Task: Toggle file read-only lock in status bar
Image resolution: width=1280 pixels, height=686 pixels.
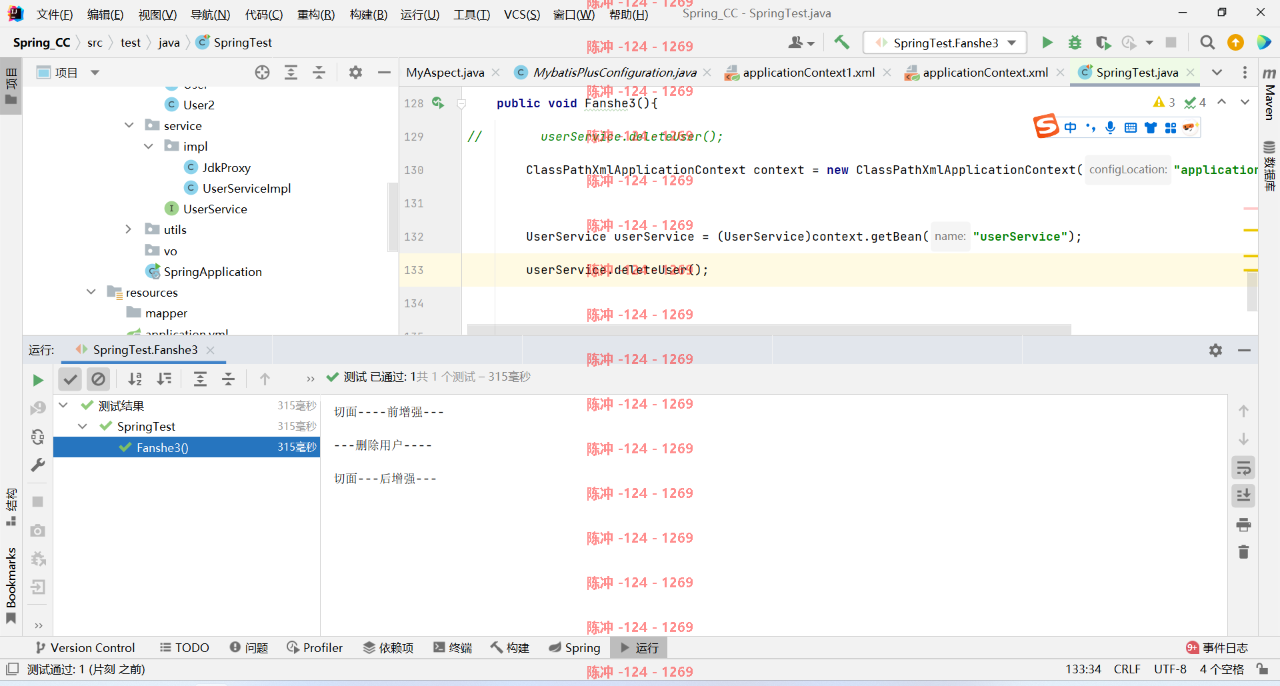Action: [x=1262, y=669]
